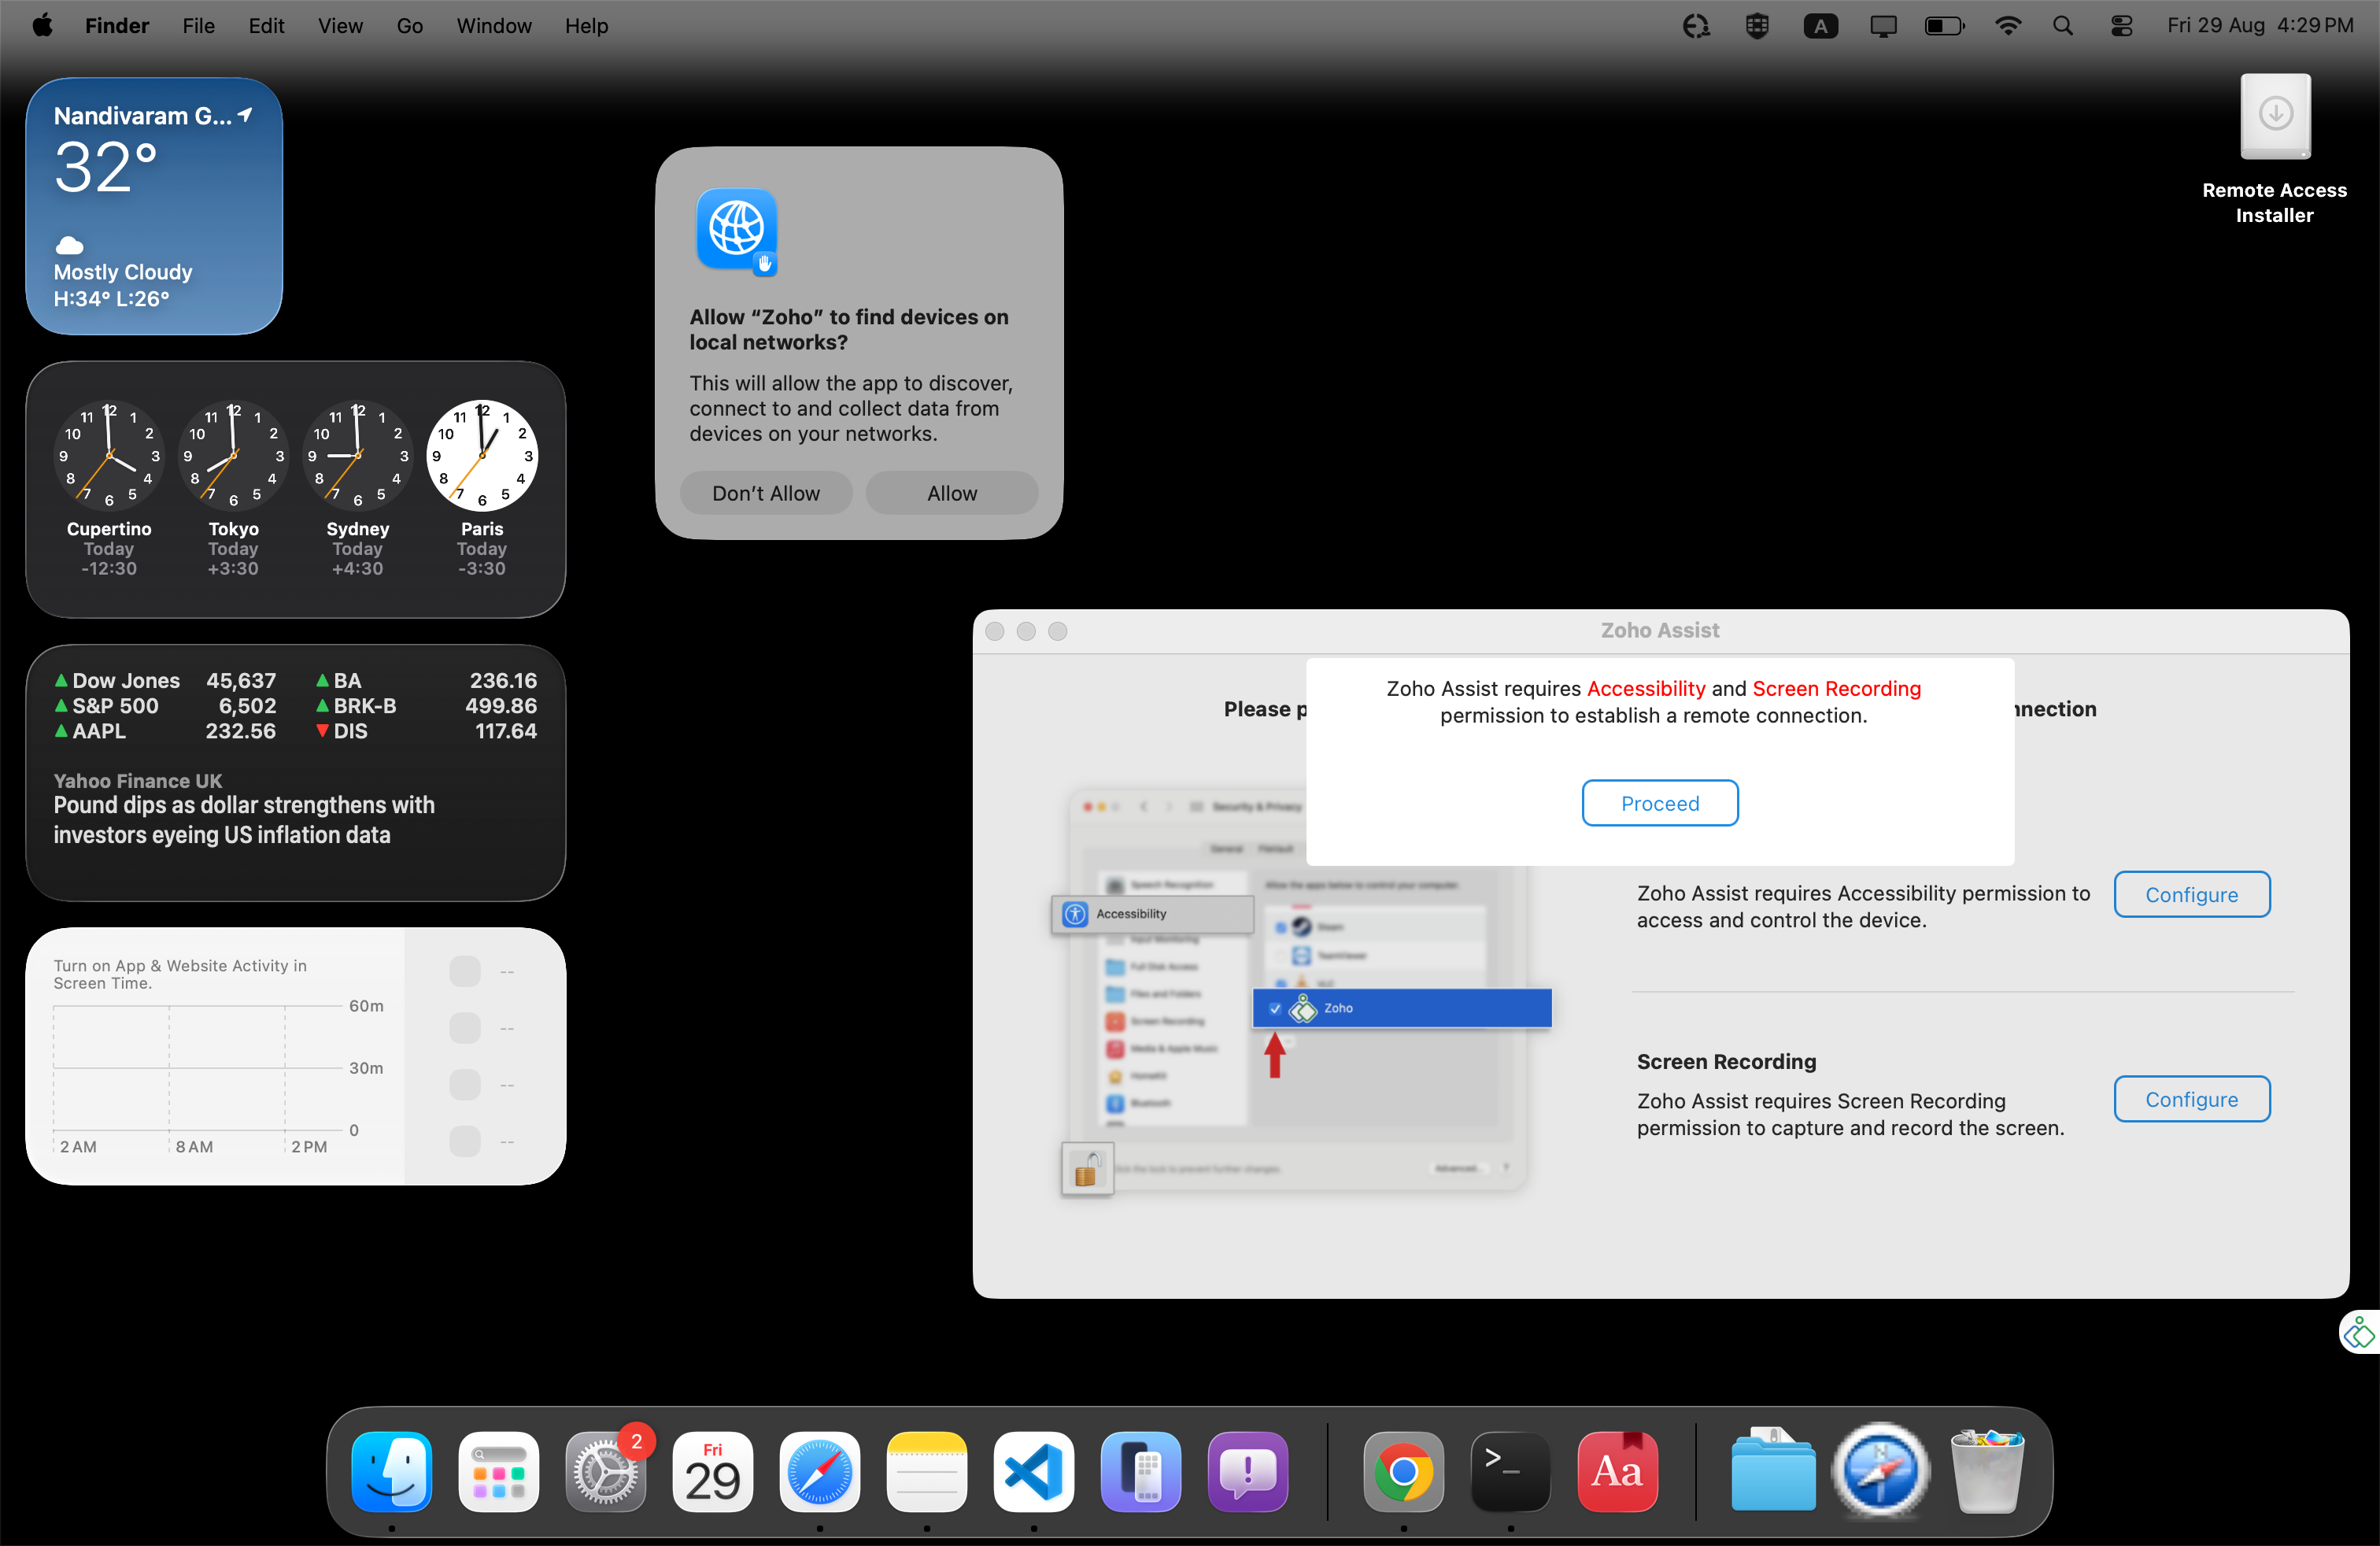Screen dimensions: 2380x1546
Task: Open the Go menu in the menu bar
Action: [409, 25]
